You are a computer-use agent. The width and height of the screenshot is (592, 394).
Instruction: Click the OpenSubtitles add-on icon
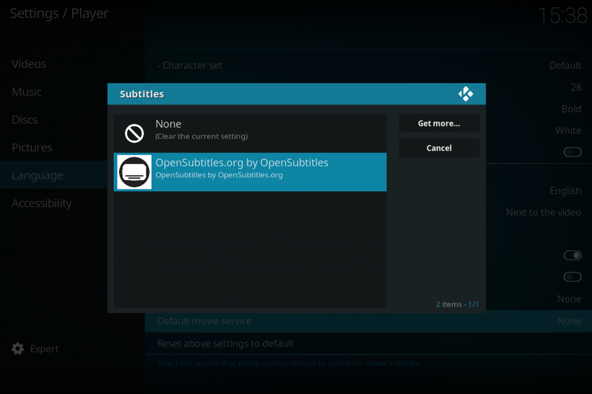(x=134, y=172)
